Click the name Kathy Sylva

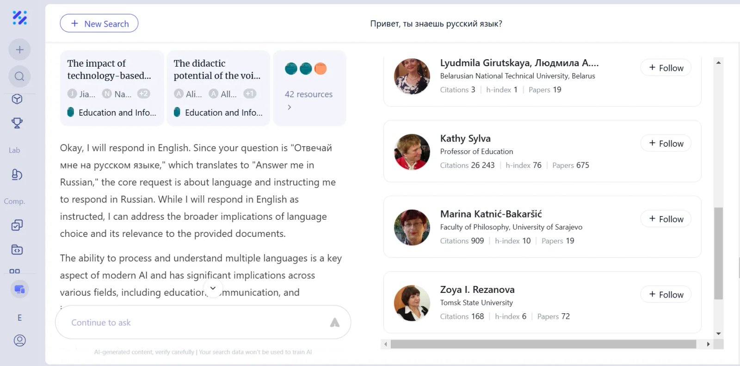(465, 138)
